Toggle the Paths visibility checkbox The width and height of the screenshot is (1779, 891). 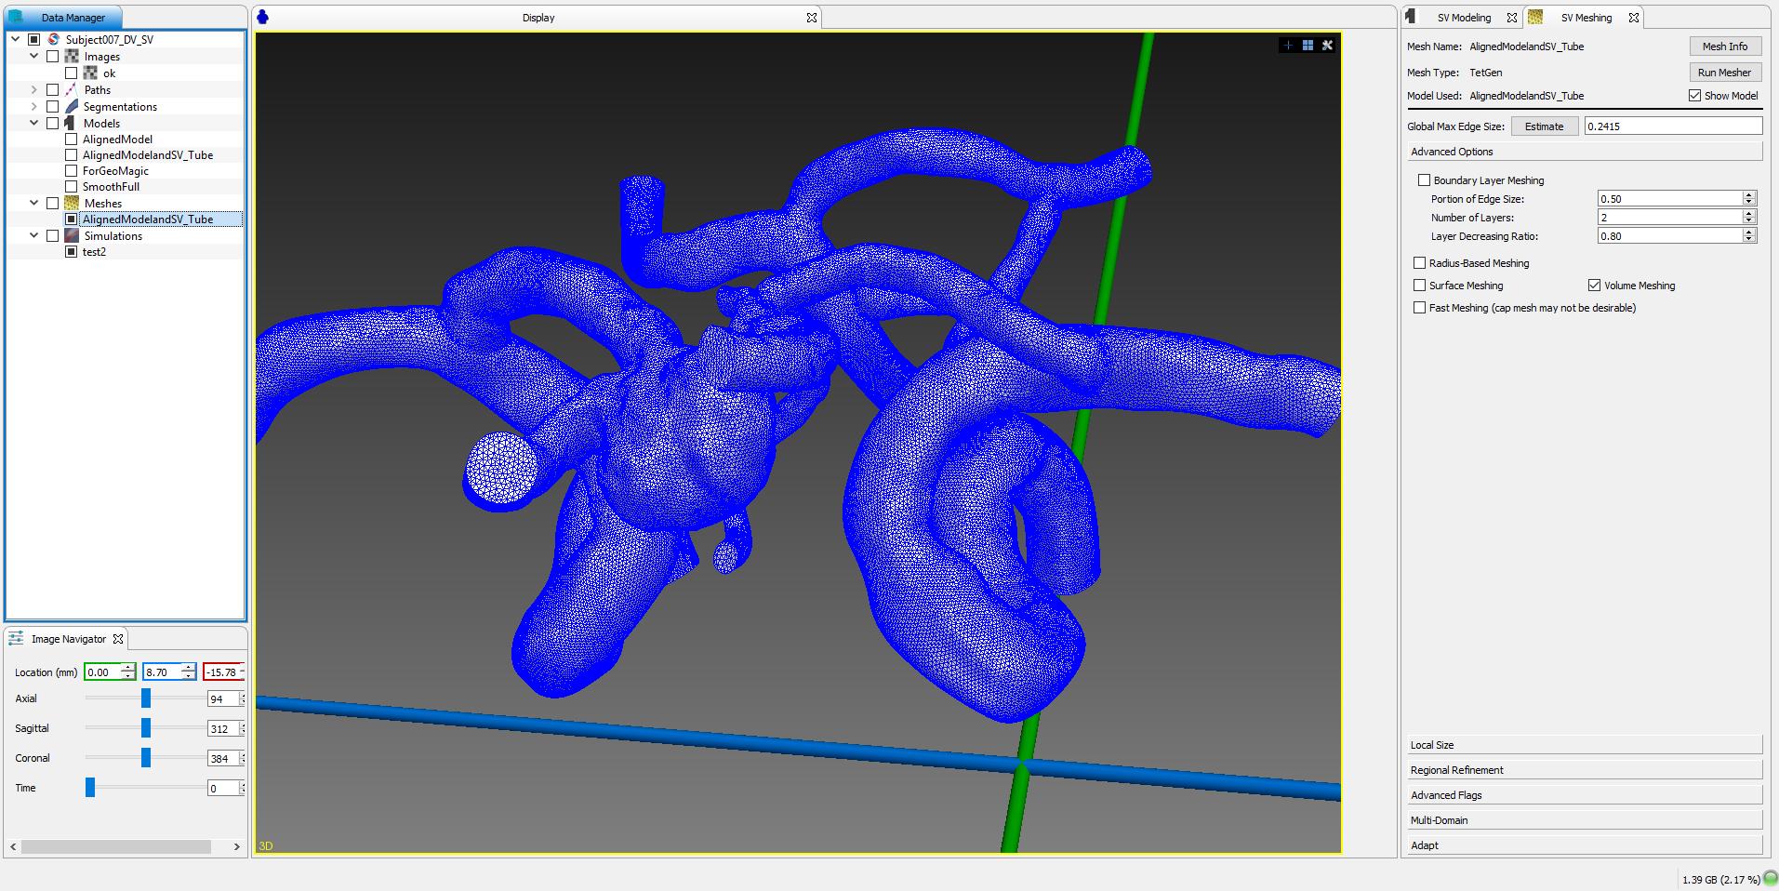pyautogui.click(x=53, y=89)
